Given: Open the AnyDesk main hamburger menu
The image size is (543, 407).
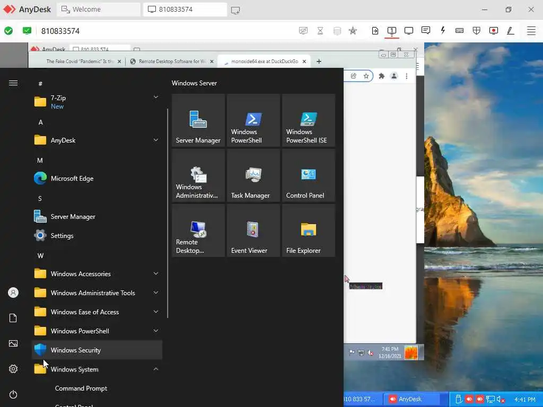Looking at the screenshot, I should [x=531, y=30].
